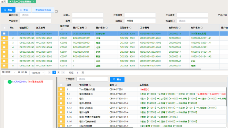Click the lower table vertical scrollbar
The image size is (228, 129).
tap(227, 96)
